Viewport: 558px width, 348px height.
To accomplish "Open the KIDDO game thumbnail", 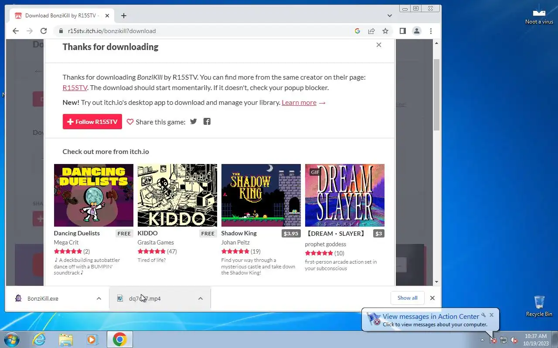I will [x=177, y=195].
